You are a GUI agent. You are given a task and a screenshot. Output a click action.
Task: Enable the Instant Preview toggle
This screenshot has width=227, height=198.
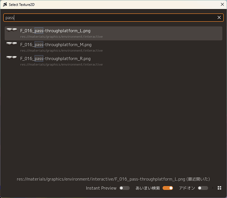point(124,188)
